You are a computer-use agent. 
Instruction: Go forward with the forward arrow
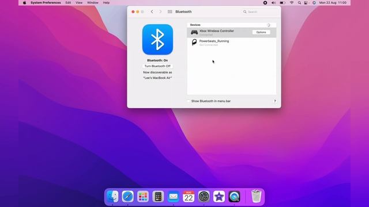[x=160, y=11]
